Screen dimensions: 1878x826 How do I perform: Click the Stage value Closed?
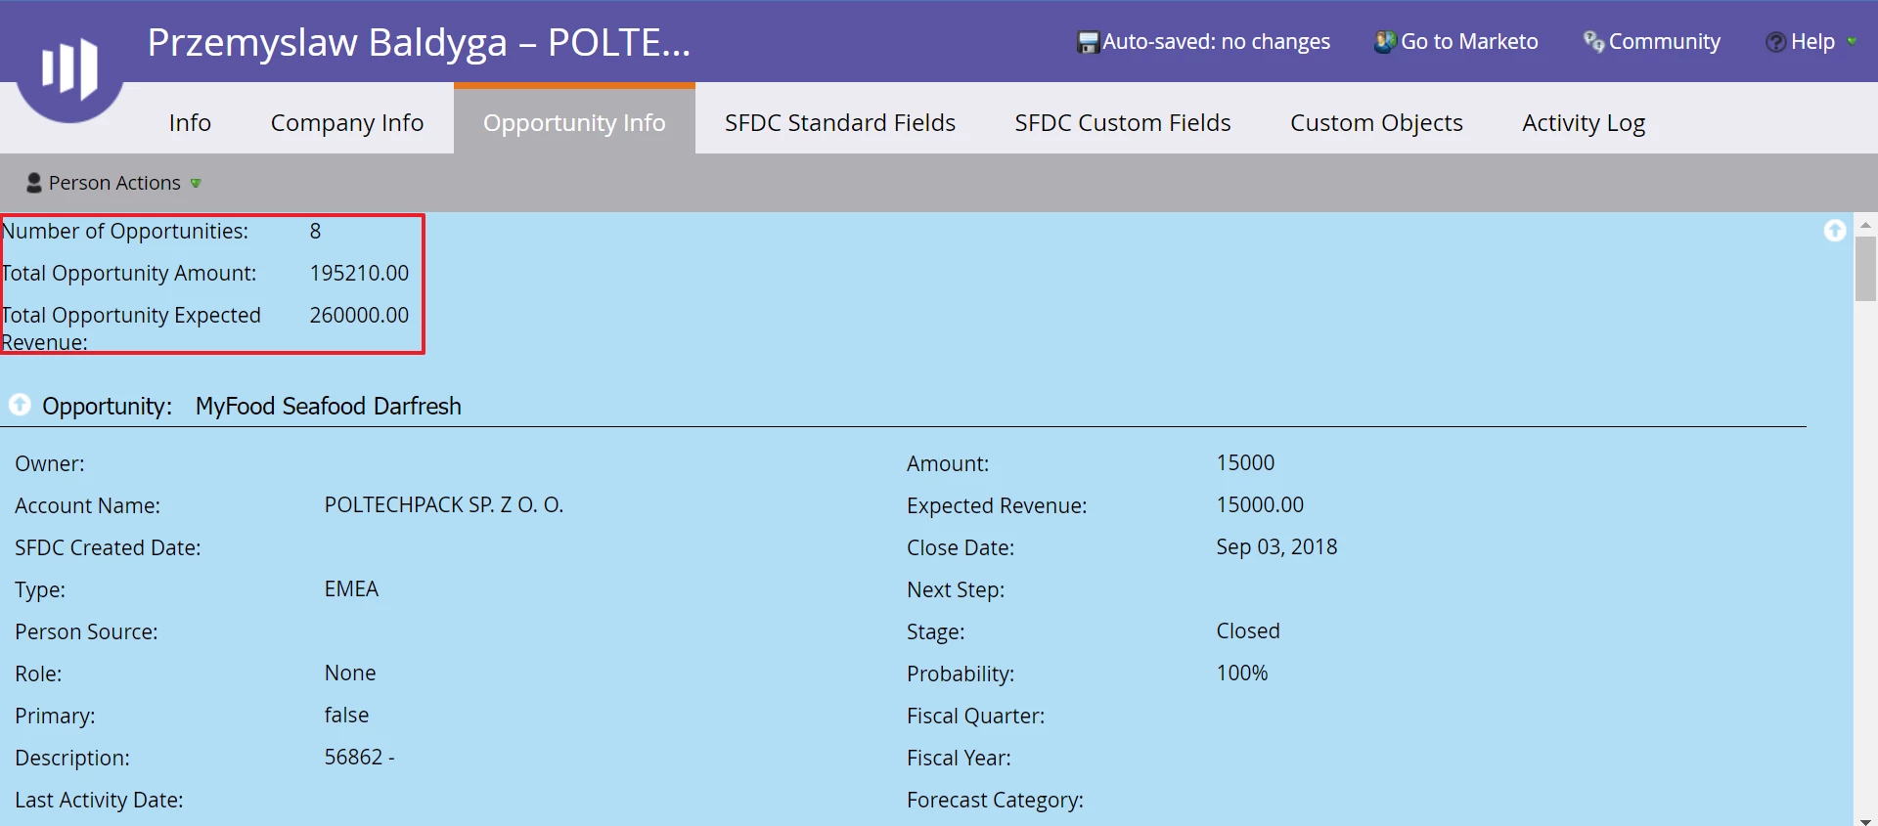1248,630
